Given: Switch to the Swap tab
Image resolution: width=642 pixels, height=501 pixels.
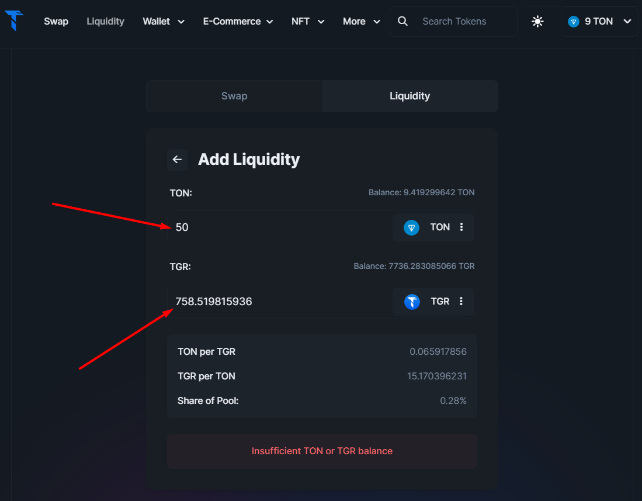Looking at the screenshot, I should tap(234, 96).
